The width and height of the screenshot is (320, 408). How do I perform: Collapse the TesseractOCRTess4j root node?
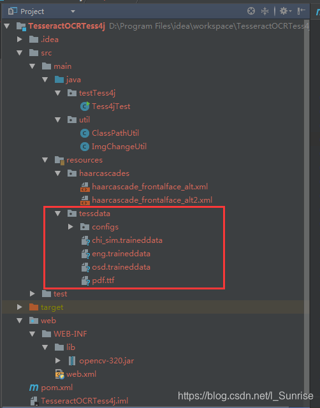(7, 26)
